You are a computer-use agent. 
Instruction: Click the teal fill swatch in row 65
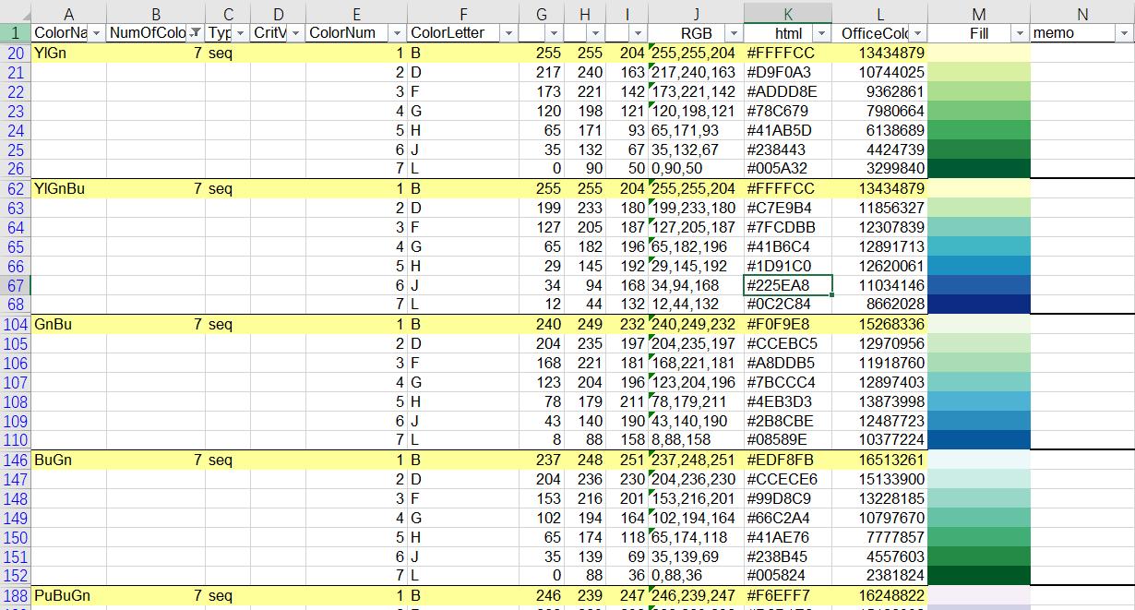[x=979, y=246]
